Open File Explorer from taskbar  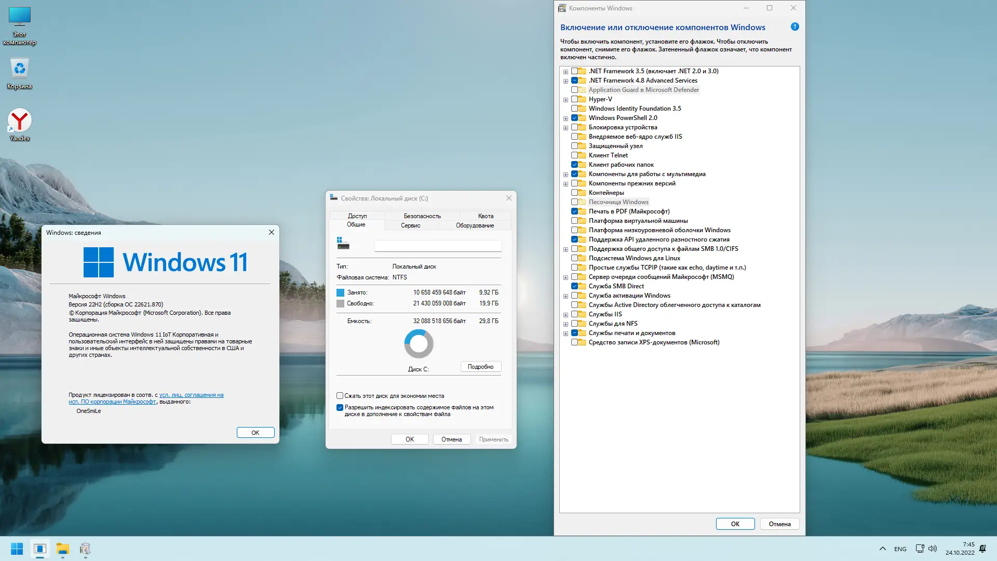63,549
